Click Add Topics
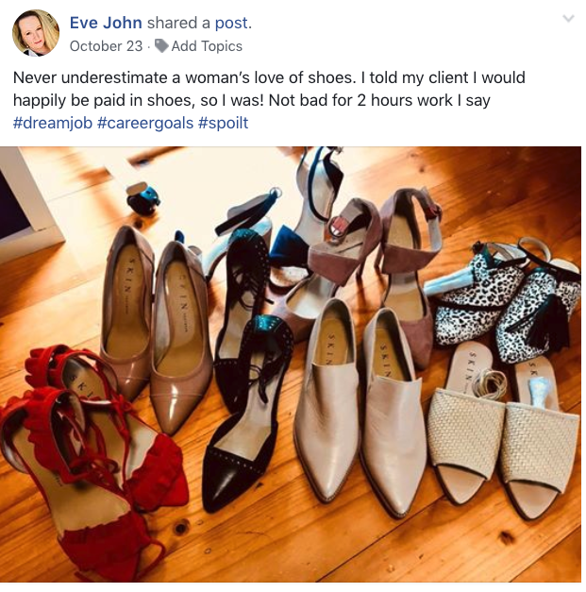This screenshot has width=586, height=592. [x=207, y=46]
